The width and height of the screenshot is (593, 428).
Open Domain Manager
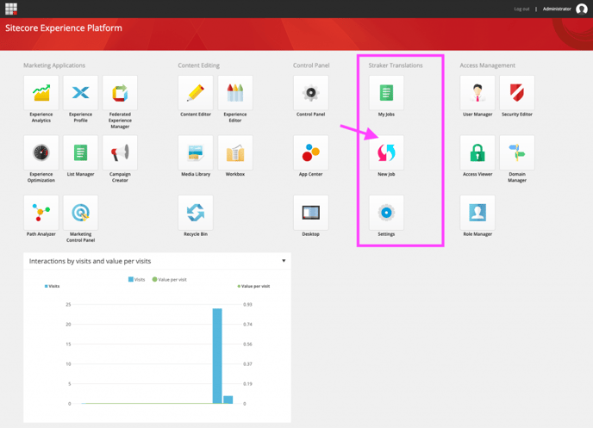[517, 152]
